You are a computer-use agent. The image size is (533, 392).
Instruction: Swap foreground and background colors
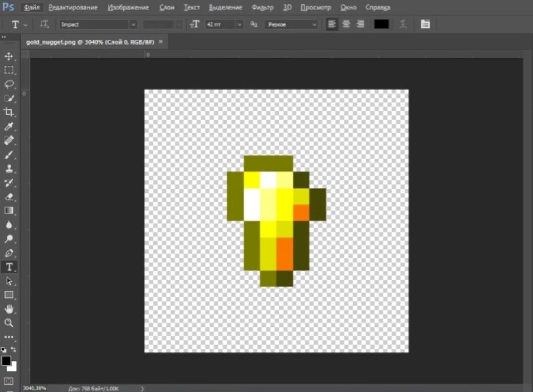tap(14, 350)
